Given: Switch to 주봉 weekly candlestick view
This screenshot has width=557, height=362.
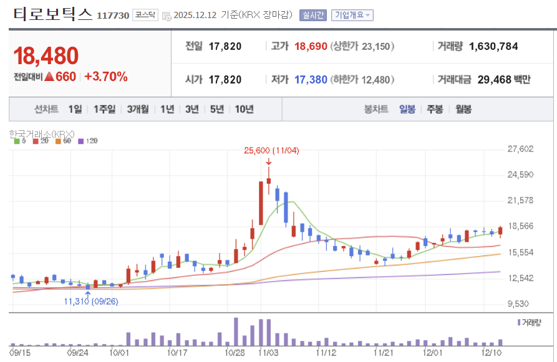Looking at the screenshot, I should pos(434,108).
